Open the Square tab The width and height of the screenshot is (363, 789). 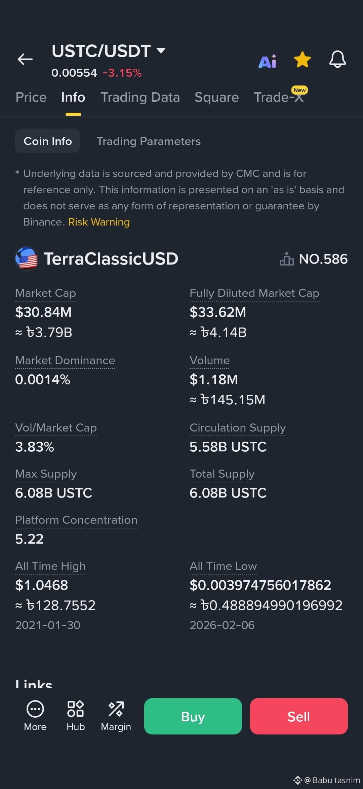click(x=217, y=97)
